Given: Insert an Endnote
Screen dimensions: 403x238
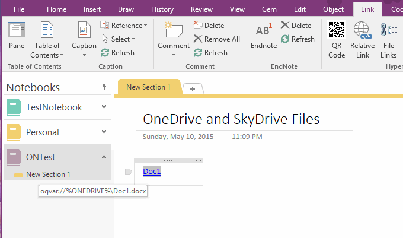Looking at the screenshot, I should [x=264, y=36].
